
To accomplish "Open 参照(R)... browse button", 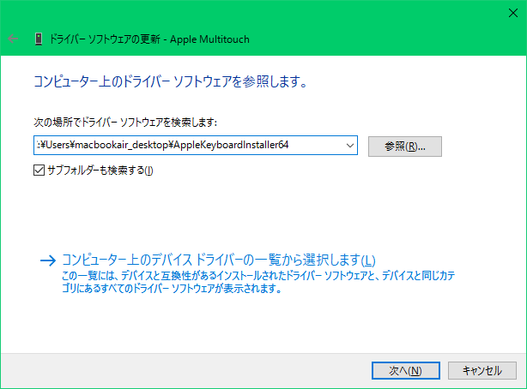I will point(404,147).
